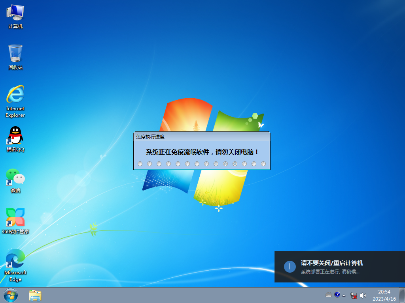Open the disconnected network tray icon
The width and height of the screenshot is (405, 303).
click(x=354, y=295)
